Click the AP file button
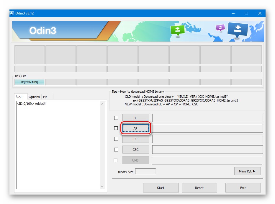Viewport: 275px width, 204px height. (135, 128)
